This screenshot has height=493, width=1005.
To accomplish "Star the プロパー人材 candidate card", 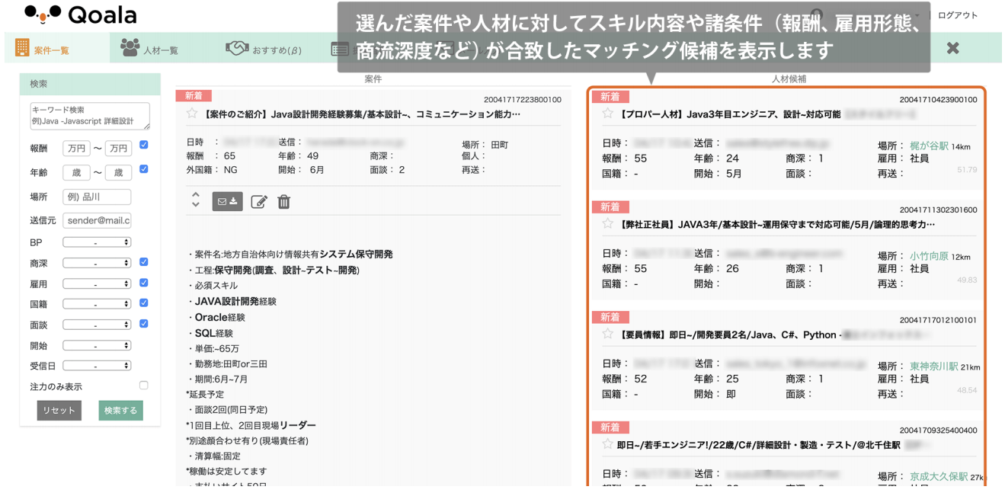I will (609, 114).
